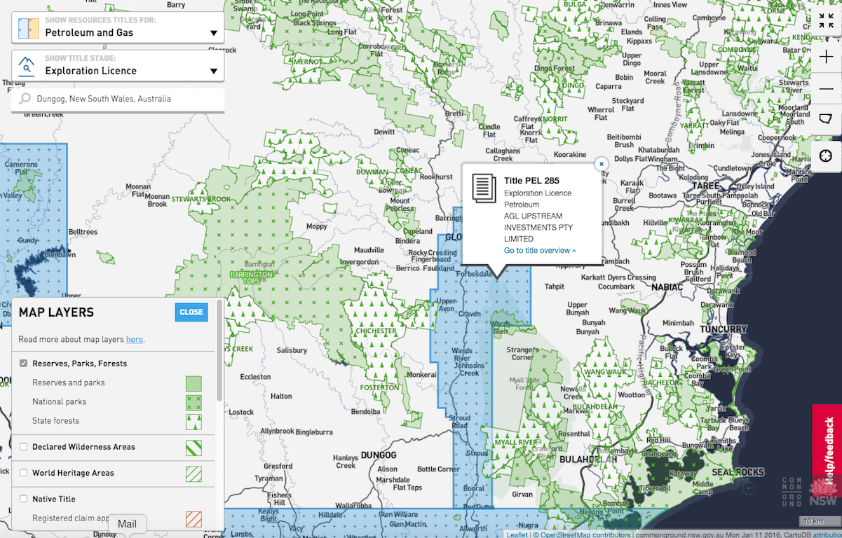
Task: Zoom out of the map
Action: [826, 88]
